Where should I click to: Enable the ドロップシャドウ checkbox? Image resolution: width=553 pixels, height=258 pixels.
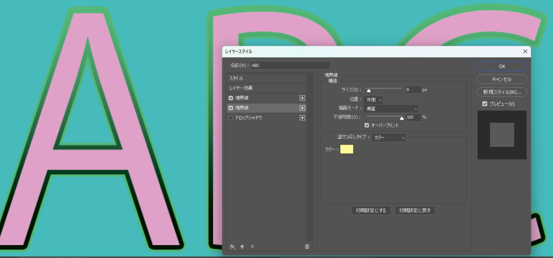click(231, 118)
